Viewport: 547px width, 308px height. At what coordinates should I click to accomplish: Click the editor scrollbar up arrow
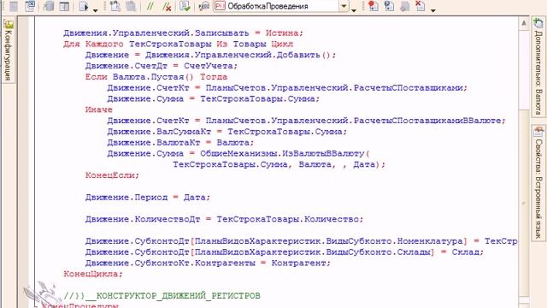pyautogui.click(x=524, y=23)
